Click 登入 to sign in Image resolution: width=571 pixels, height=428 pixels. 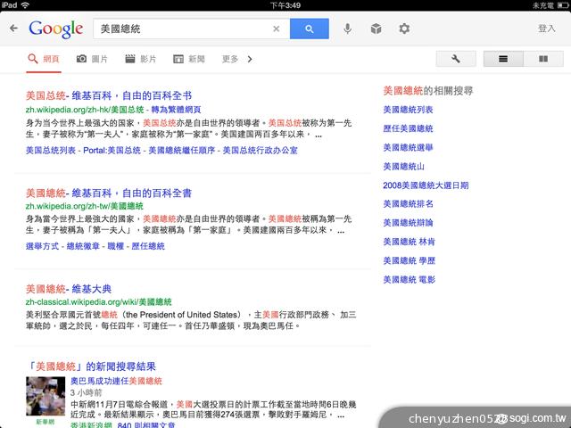pyautogui.click(x=547, y=29)
